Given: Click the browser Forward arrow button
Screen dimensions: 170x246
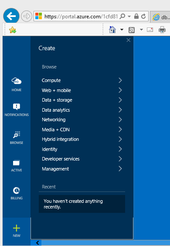Looking at the screenshot, I should coord(27,16).
